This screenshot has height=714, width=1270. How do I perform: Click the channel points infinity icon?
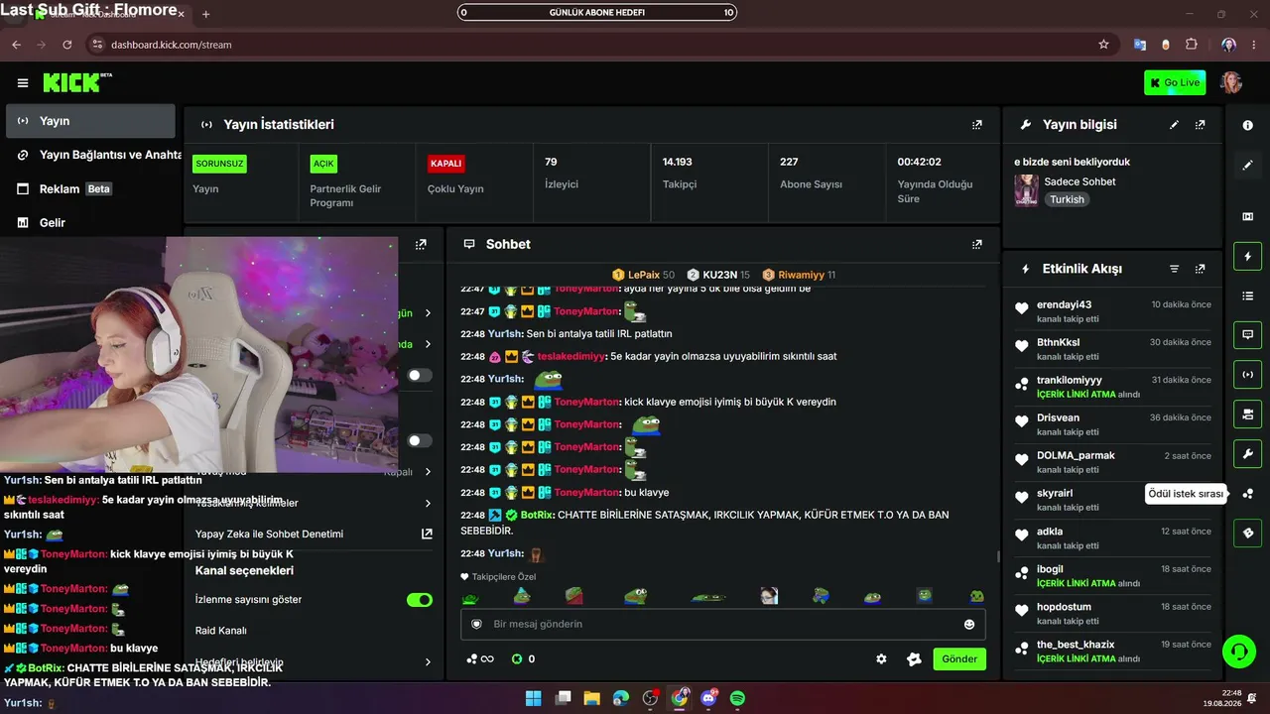point(480,658)
